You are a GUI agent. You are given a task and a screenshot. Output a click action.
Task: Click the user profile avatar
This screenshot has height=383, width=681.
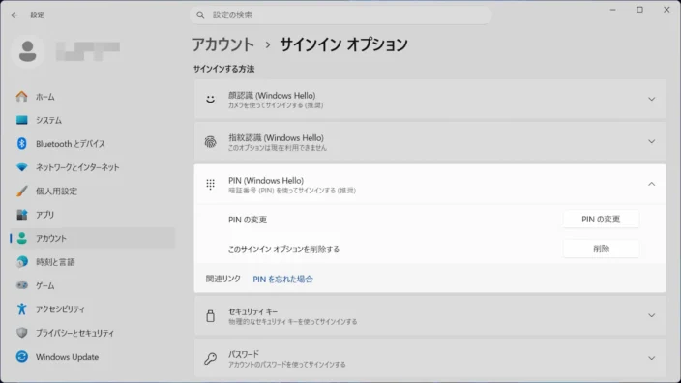(28, 51)
